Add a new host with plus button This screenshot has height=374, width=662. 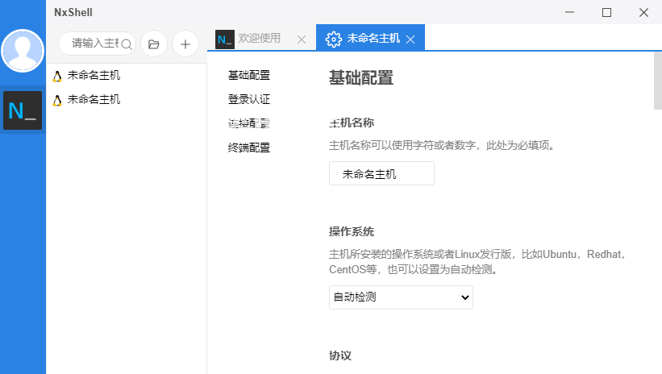tap(185, 44)
